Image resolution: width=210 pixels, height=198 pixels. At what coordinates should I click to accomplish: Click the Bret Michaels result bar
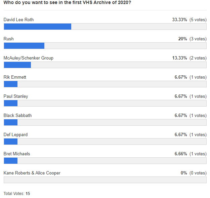pyautogui.click(x=105, y=161)
